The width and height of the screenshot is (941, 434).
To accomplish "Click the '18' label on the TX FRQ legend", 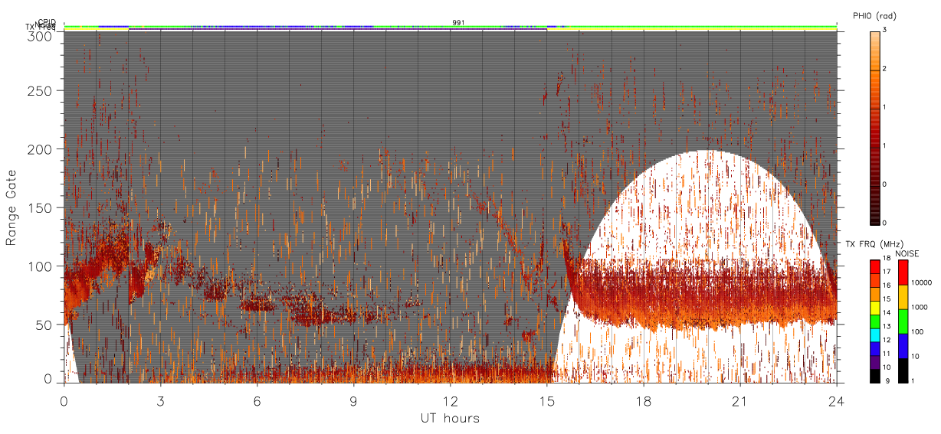I will 887,259.
